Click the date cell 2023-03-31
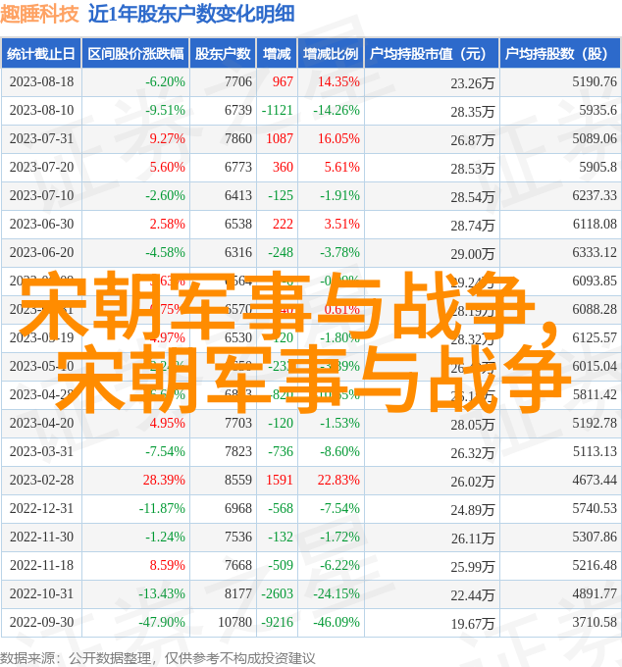The width and height of the screenshot is (622, 667). (41, 452)
